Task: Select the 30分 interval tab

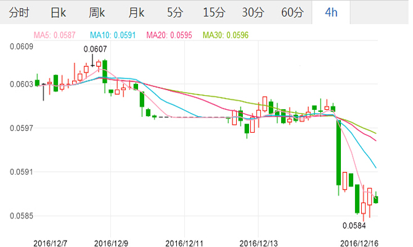Action: 253,12
